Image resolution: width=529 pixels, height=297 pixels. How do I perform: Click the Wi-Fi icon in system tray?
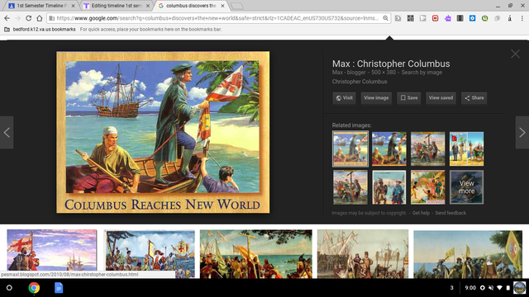pos(499,288)
